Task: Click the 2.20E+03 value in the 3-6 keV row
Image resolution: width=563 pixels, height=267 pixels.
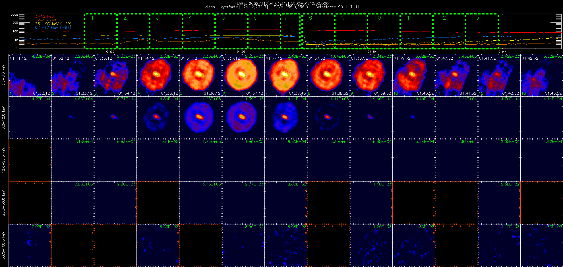Action: pyautogui.click(x=84, y=56)
